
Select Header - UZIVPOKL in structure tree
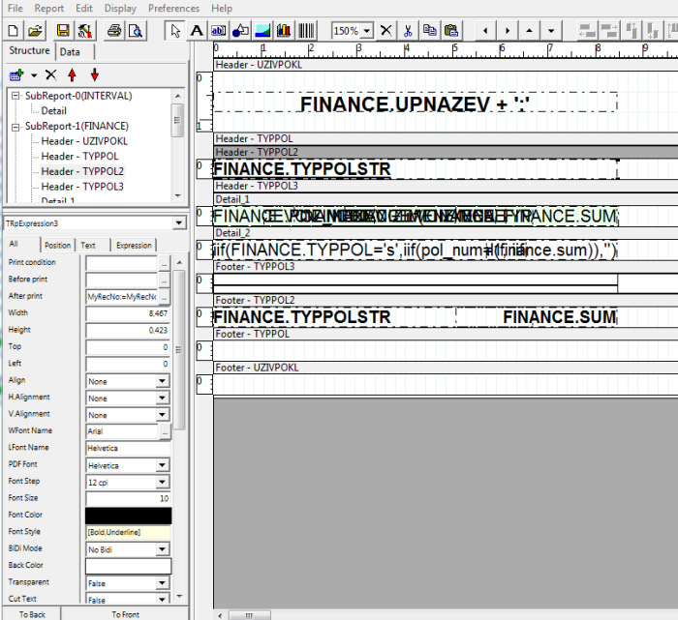coord(84,141)
